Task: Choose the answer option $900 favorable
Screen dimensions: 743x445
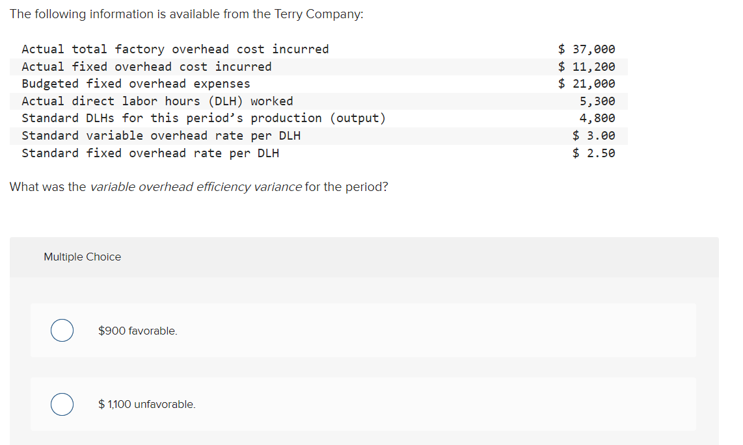Action: point(138,330)
